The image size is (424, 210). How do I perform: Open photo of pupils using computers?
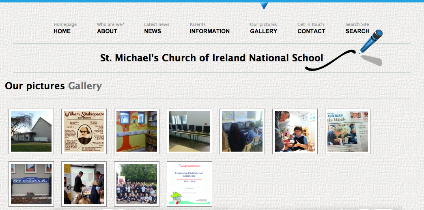tap(242, 131)
